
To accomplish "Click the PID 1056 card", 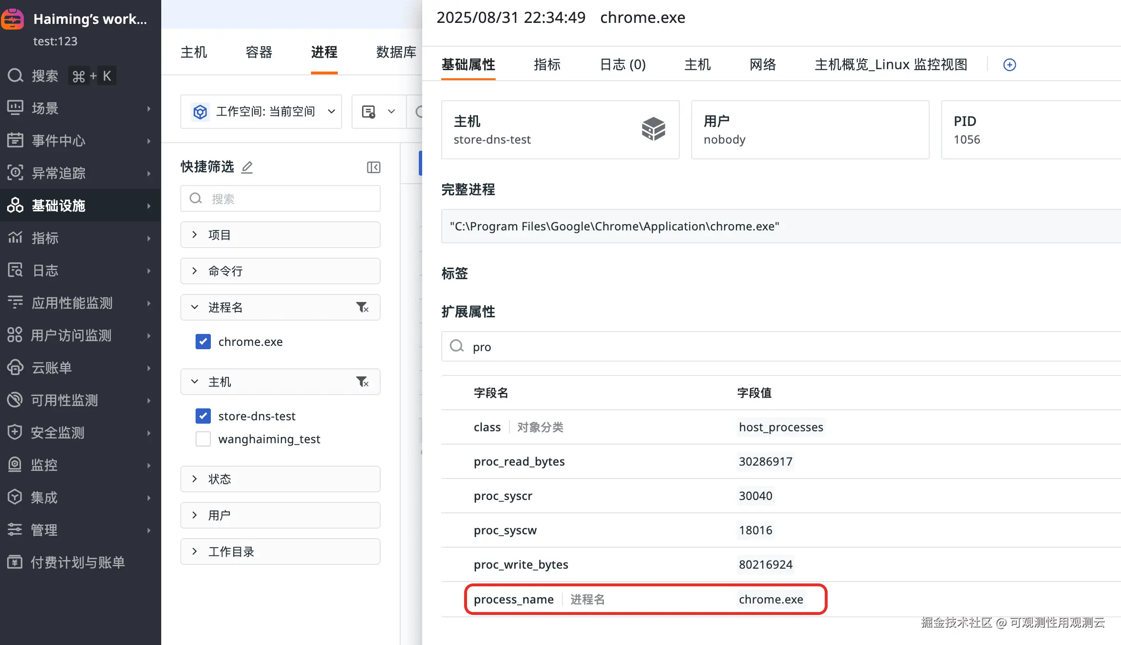I will click(1031, 130).
